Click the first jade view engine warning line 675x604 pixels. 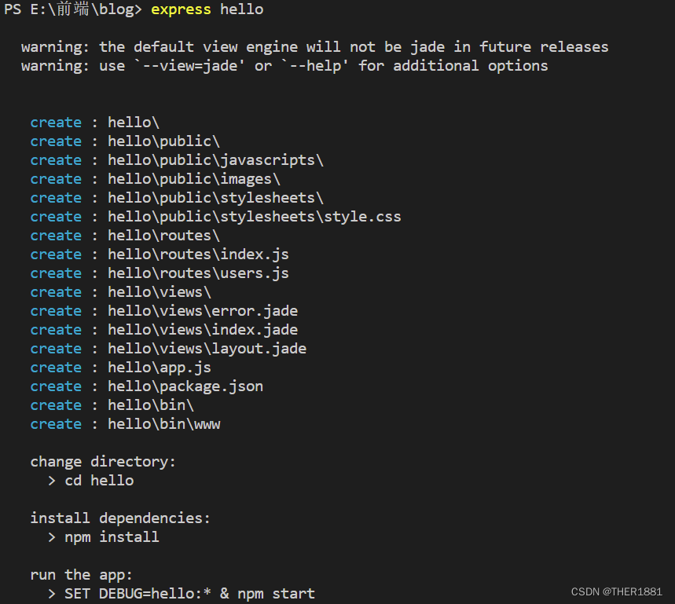(314, 47)
